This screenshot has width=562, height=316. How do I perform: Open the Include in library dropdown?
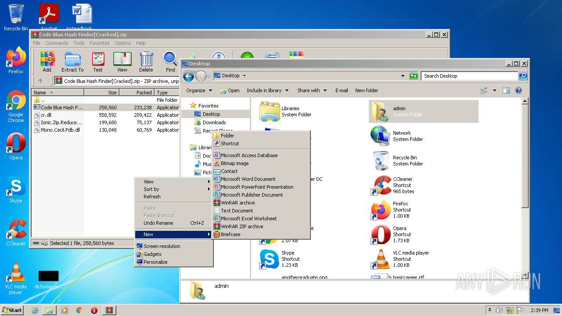pos(268,90)
